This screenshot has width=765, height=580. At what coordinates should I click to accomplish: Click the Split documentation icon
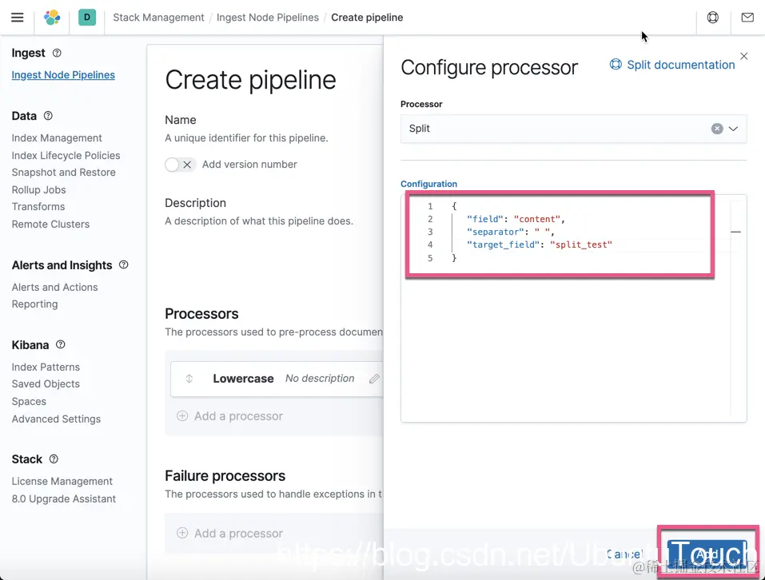click(x=616, y=65)
